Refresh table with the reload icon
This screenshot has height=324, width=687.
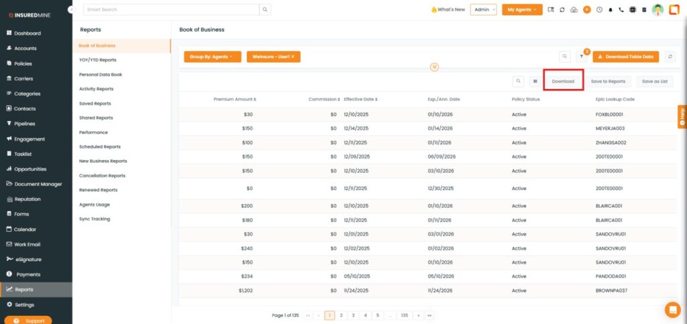[669, 57]
